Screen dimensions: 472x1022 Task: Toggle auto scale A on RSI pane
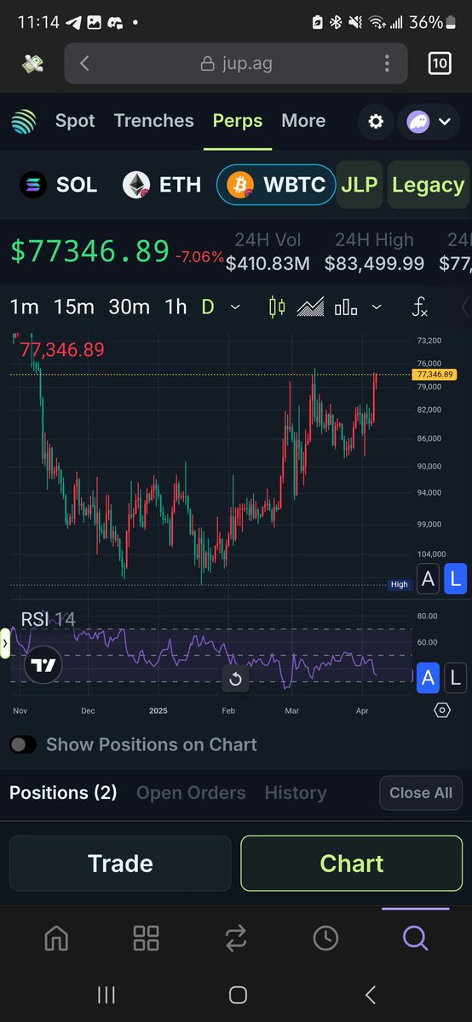click(429, 678)
